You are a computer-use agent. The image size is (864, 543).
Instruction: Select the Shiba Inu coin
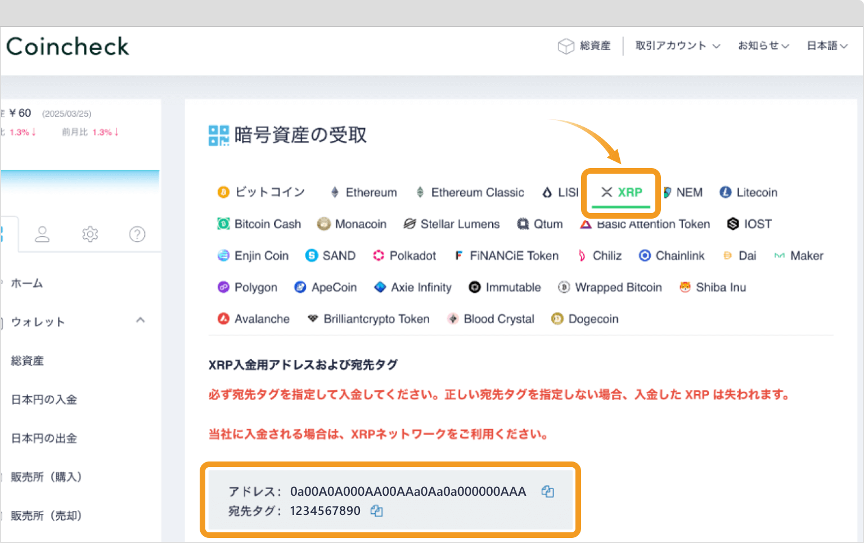(713, 287)
